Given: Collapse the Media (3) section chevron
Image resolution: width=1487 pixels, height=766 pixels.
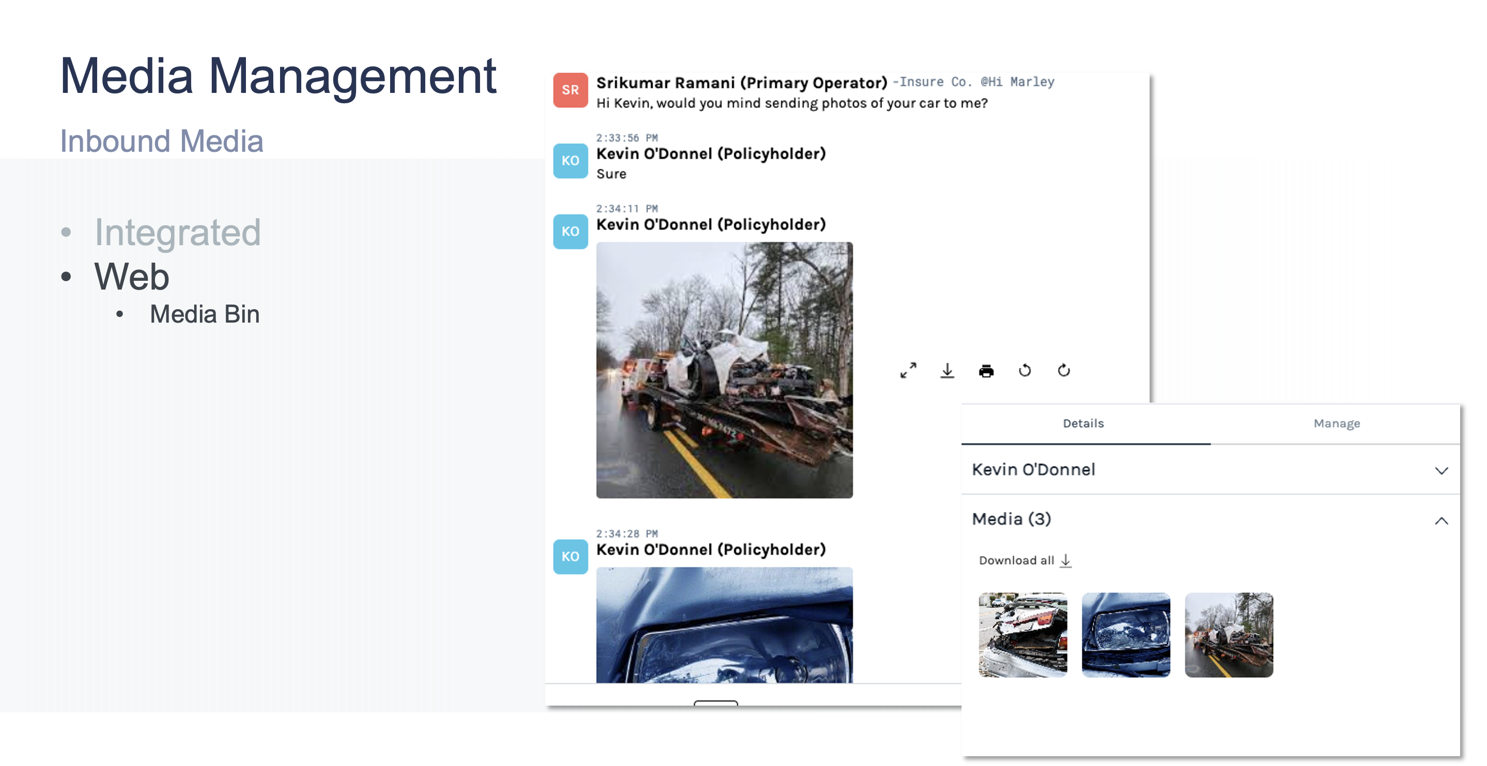Looking at the screenshot, I should pos(1441,521).
